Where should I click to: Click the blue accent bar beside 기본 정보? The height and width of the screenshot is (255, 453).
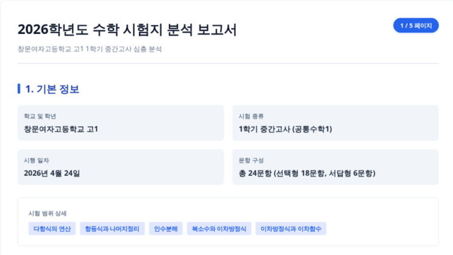point(20,89)
